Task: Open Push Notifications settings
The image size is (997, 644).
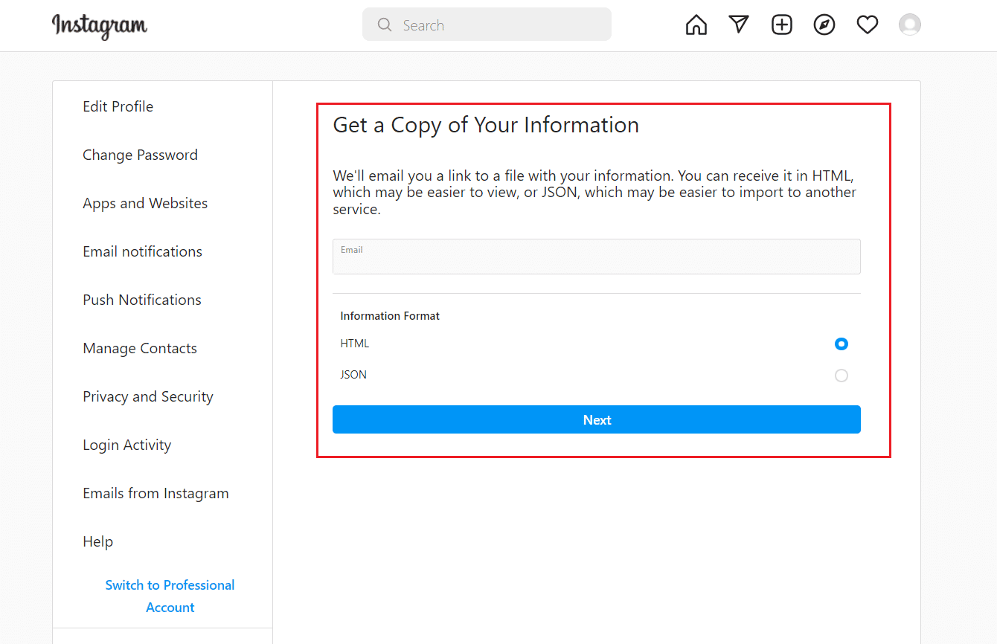Action: (x=141, y=300)
